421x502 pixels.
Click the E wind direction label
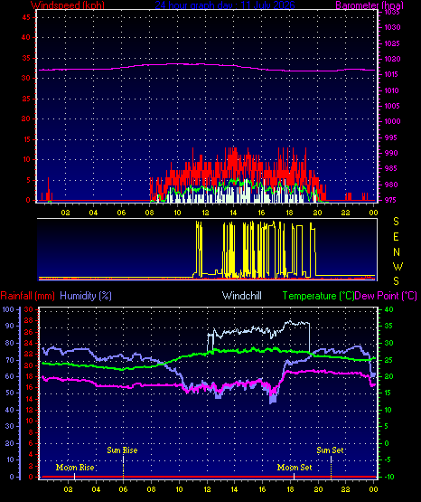pos(396,237)
